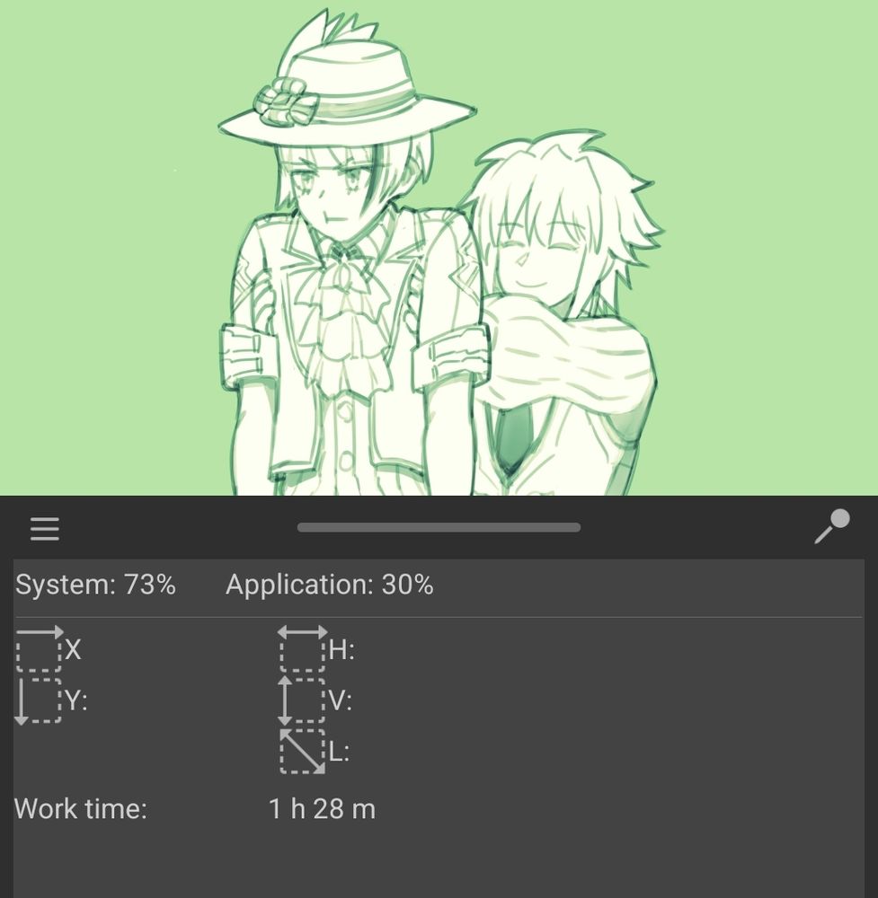Tap the V: size label
This screenshot has height=898, width=878.
[341, 700]
